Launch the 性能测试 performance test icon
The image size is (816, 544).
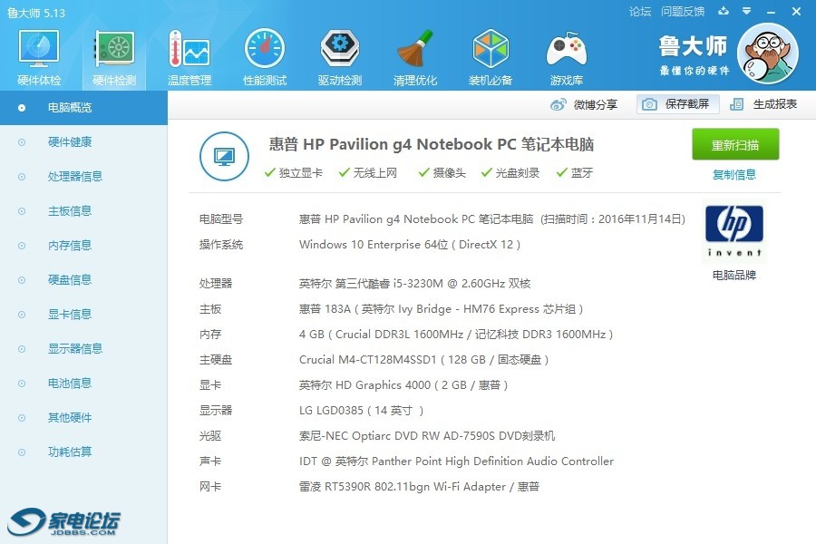(265, 57)
